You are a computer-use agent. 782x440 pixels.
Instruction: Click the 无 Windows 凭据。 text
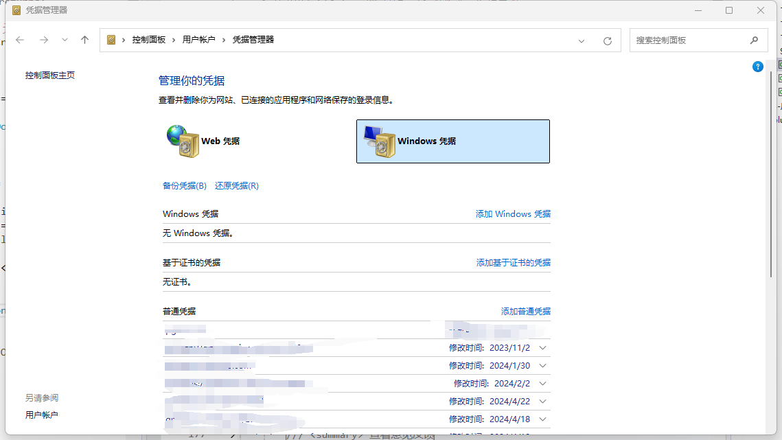[198, 233]
